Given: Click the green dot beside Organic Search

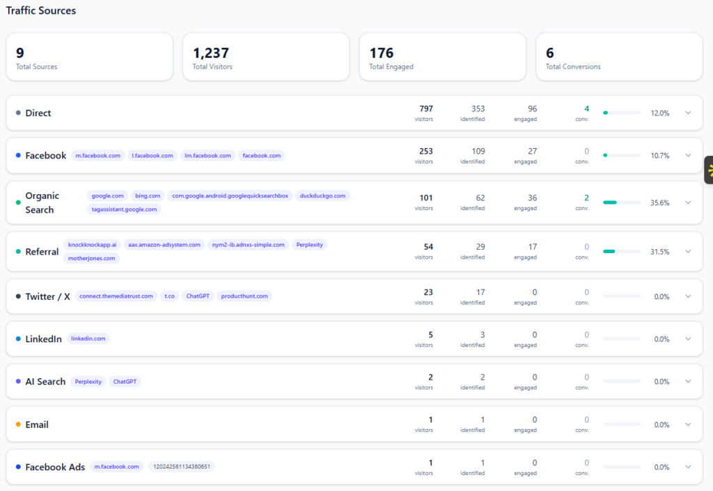Looking at the screenshot, I should 18,202.
